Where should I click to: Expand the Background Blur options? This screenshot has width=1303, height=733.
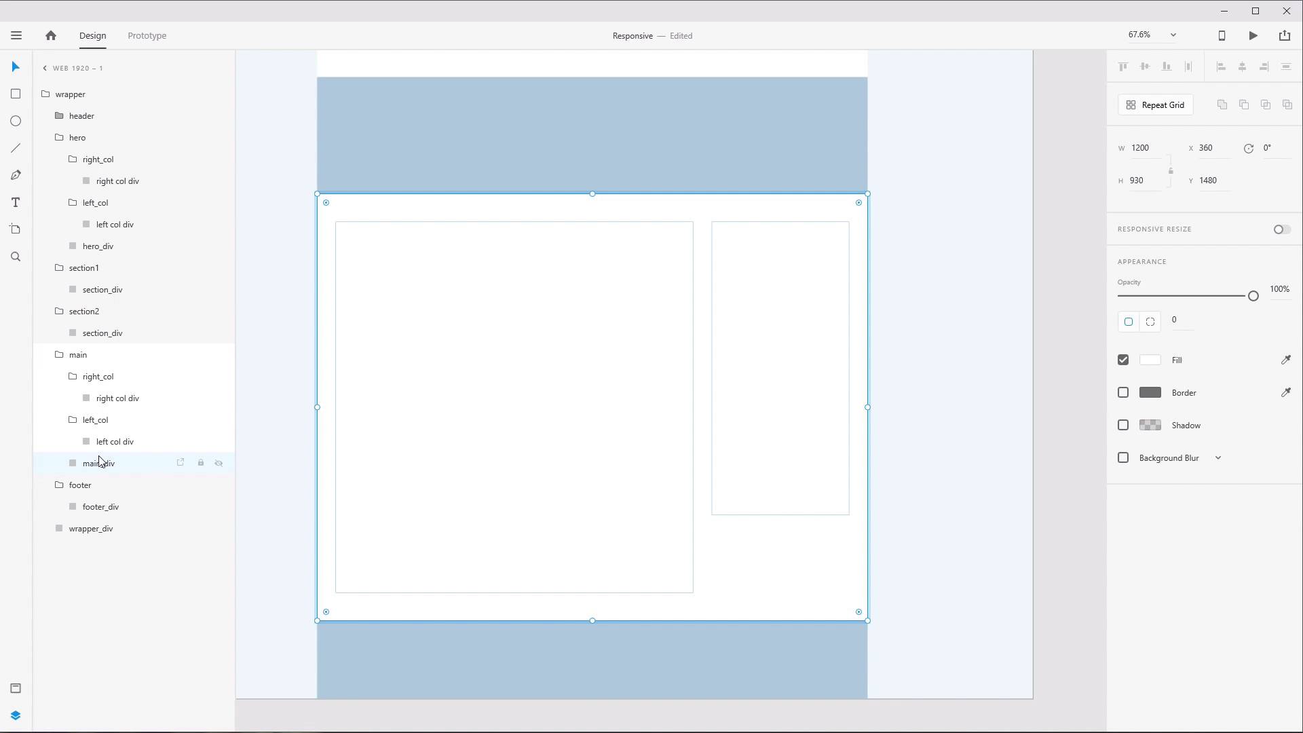coord(1218,457)
